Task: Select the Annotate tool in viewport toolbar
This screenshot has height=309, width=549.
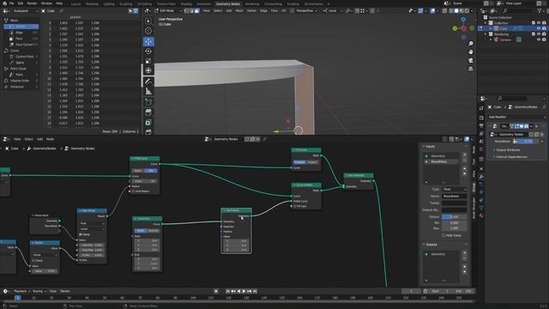Action: pyautogui.click(x=148, y=82)
